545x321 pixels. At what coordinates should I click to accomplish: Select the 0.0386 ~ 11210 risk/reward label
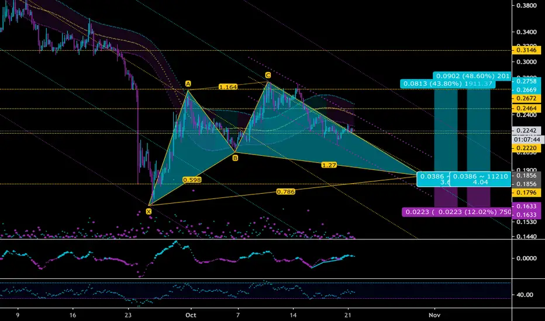pos(480,179)
